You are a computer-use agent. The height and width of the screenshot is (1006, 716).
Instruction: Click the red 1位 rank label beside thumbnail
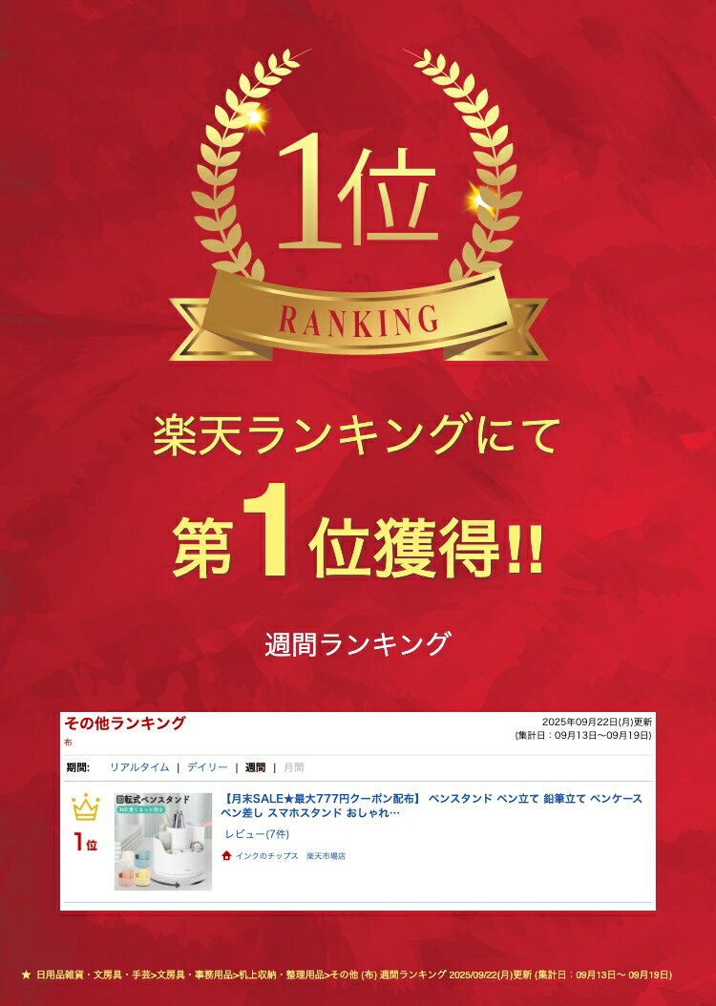(x=85, y=843)
